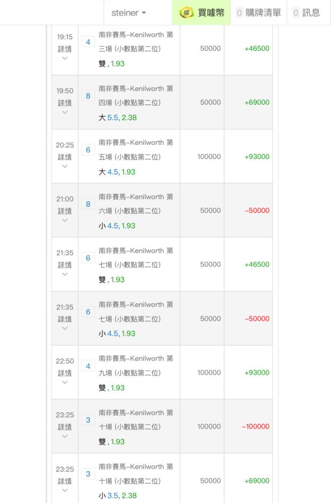Open 詳情 link for the 20:25 bet

tap(65, 157)
